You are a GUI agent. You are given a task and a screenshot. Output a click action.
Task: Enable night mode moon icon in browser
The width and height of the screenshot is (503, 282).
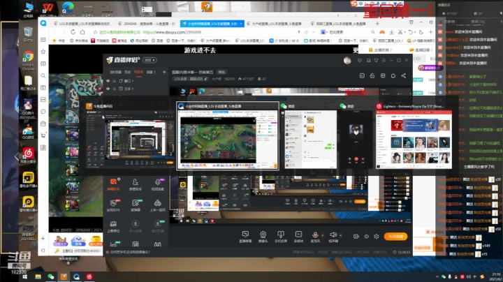[x=421, y=32]
